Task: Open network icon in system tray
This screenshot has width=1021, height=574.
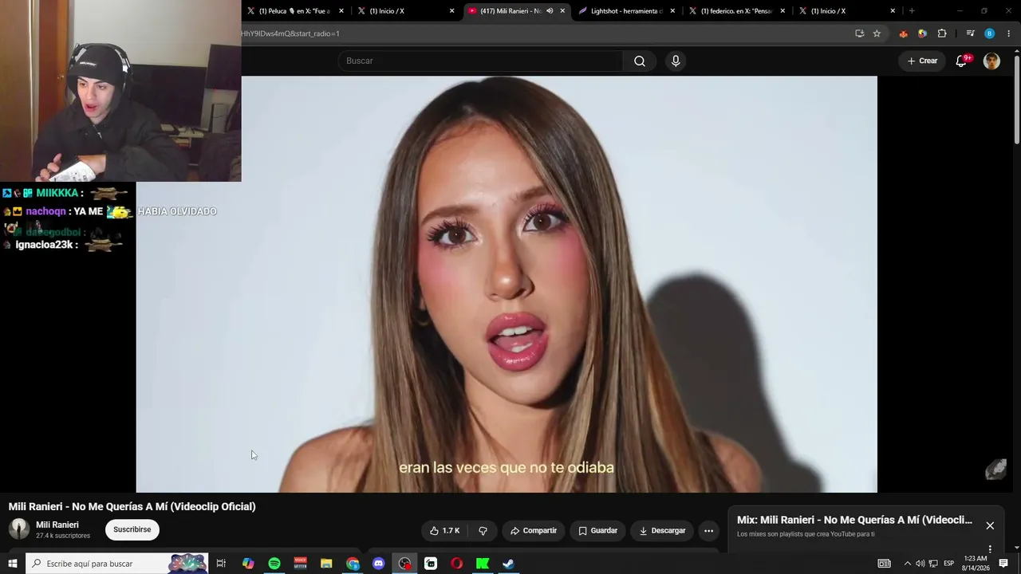Action: (933, 564)
